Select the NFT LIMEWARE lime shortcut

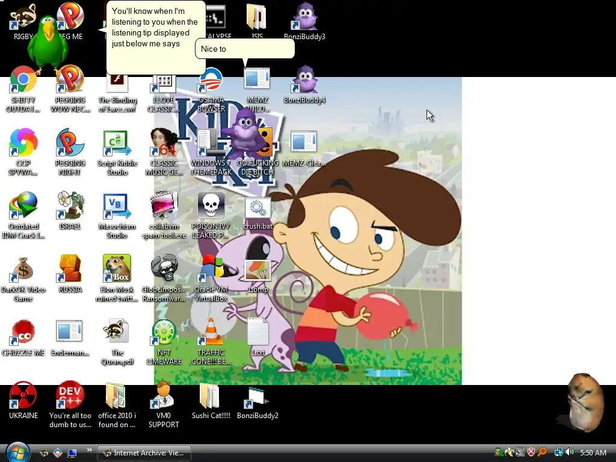coord(164,342)
